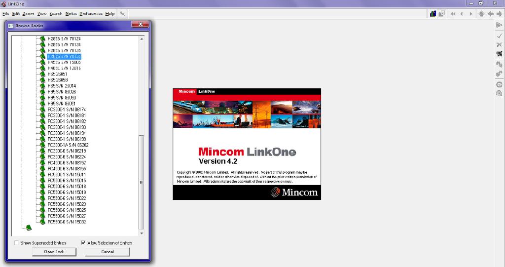
Task: Uncheck Allow Selection of Entries checkbox
Action: (x=83, y=243)
